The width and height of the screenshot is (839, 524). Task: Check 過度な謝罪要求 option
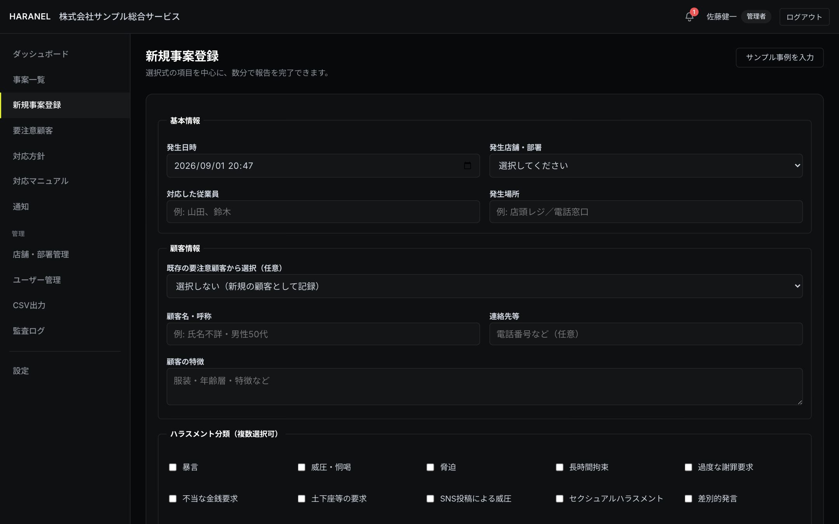point(688,467)
